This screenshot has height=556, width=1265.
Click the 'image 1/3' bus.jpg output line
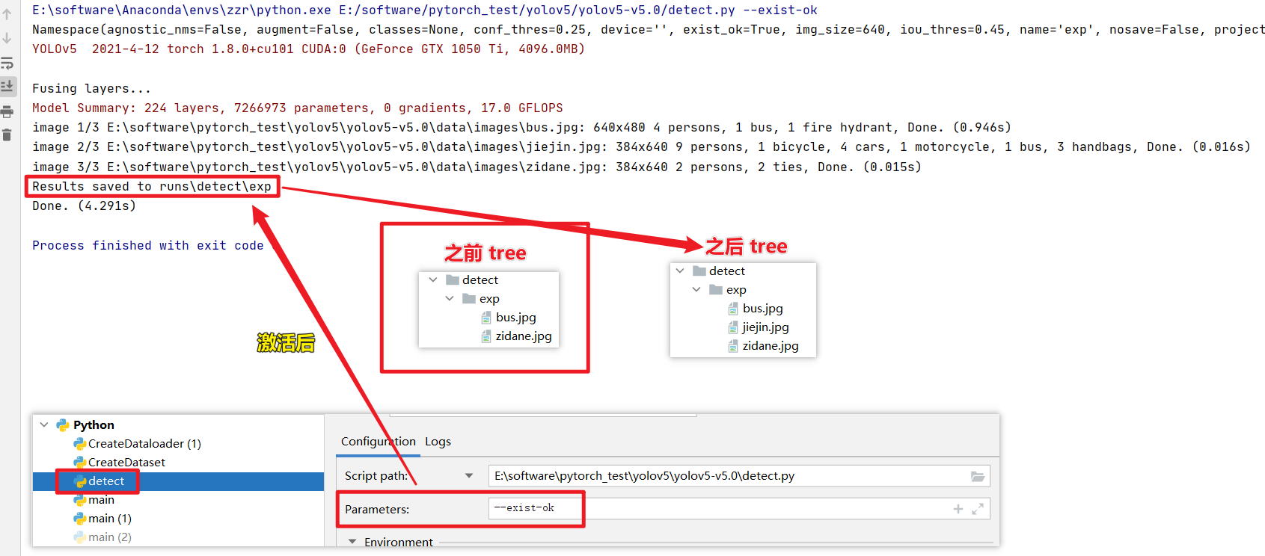pos(521,127)
